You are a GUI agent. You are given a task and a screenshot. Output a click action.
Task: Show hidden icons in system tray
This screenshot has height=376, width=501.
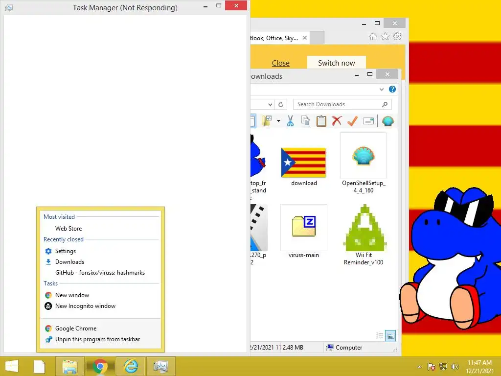pos(419,367)
